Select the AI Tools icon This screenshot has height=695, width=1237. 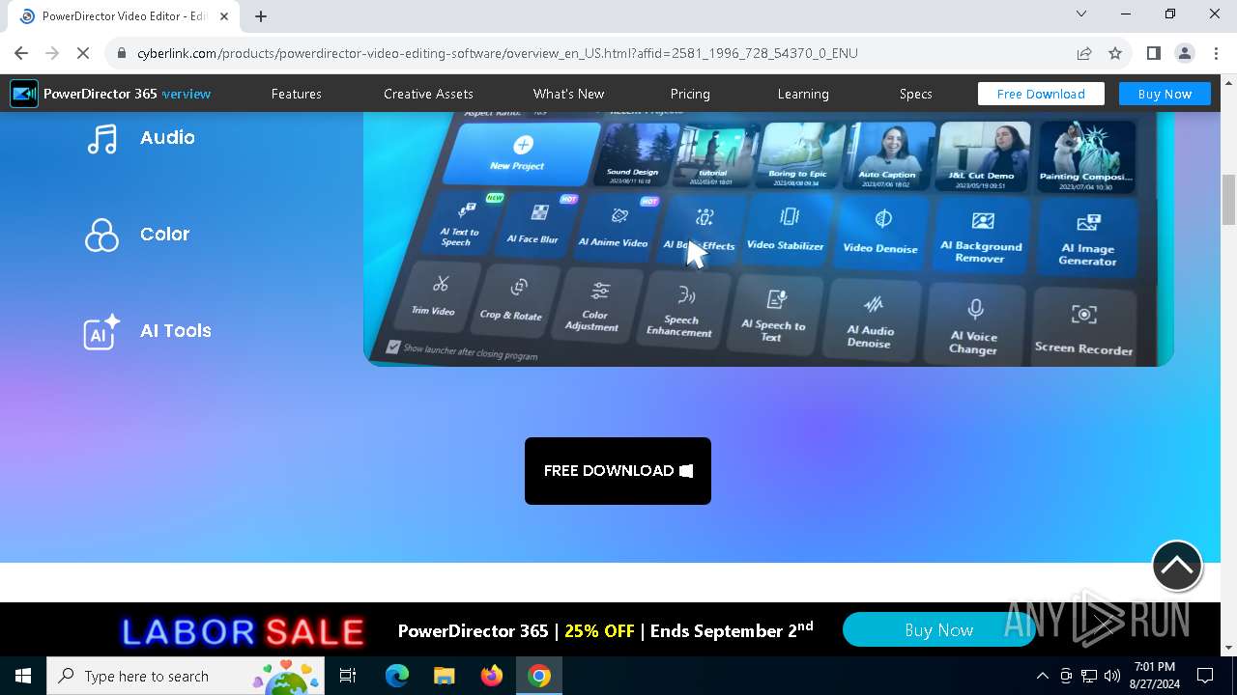tap(101, 331)
